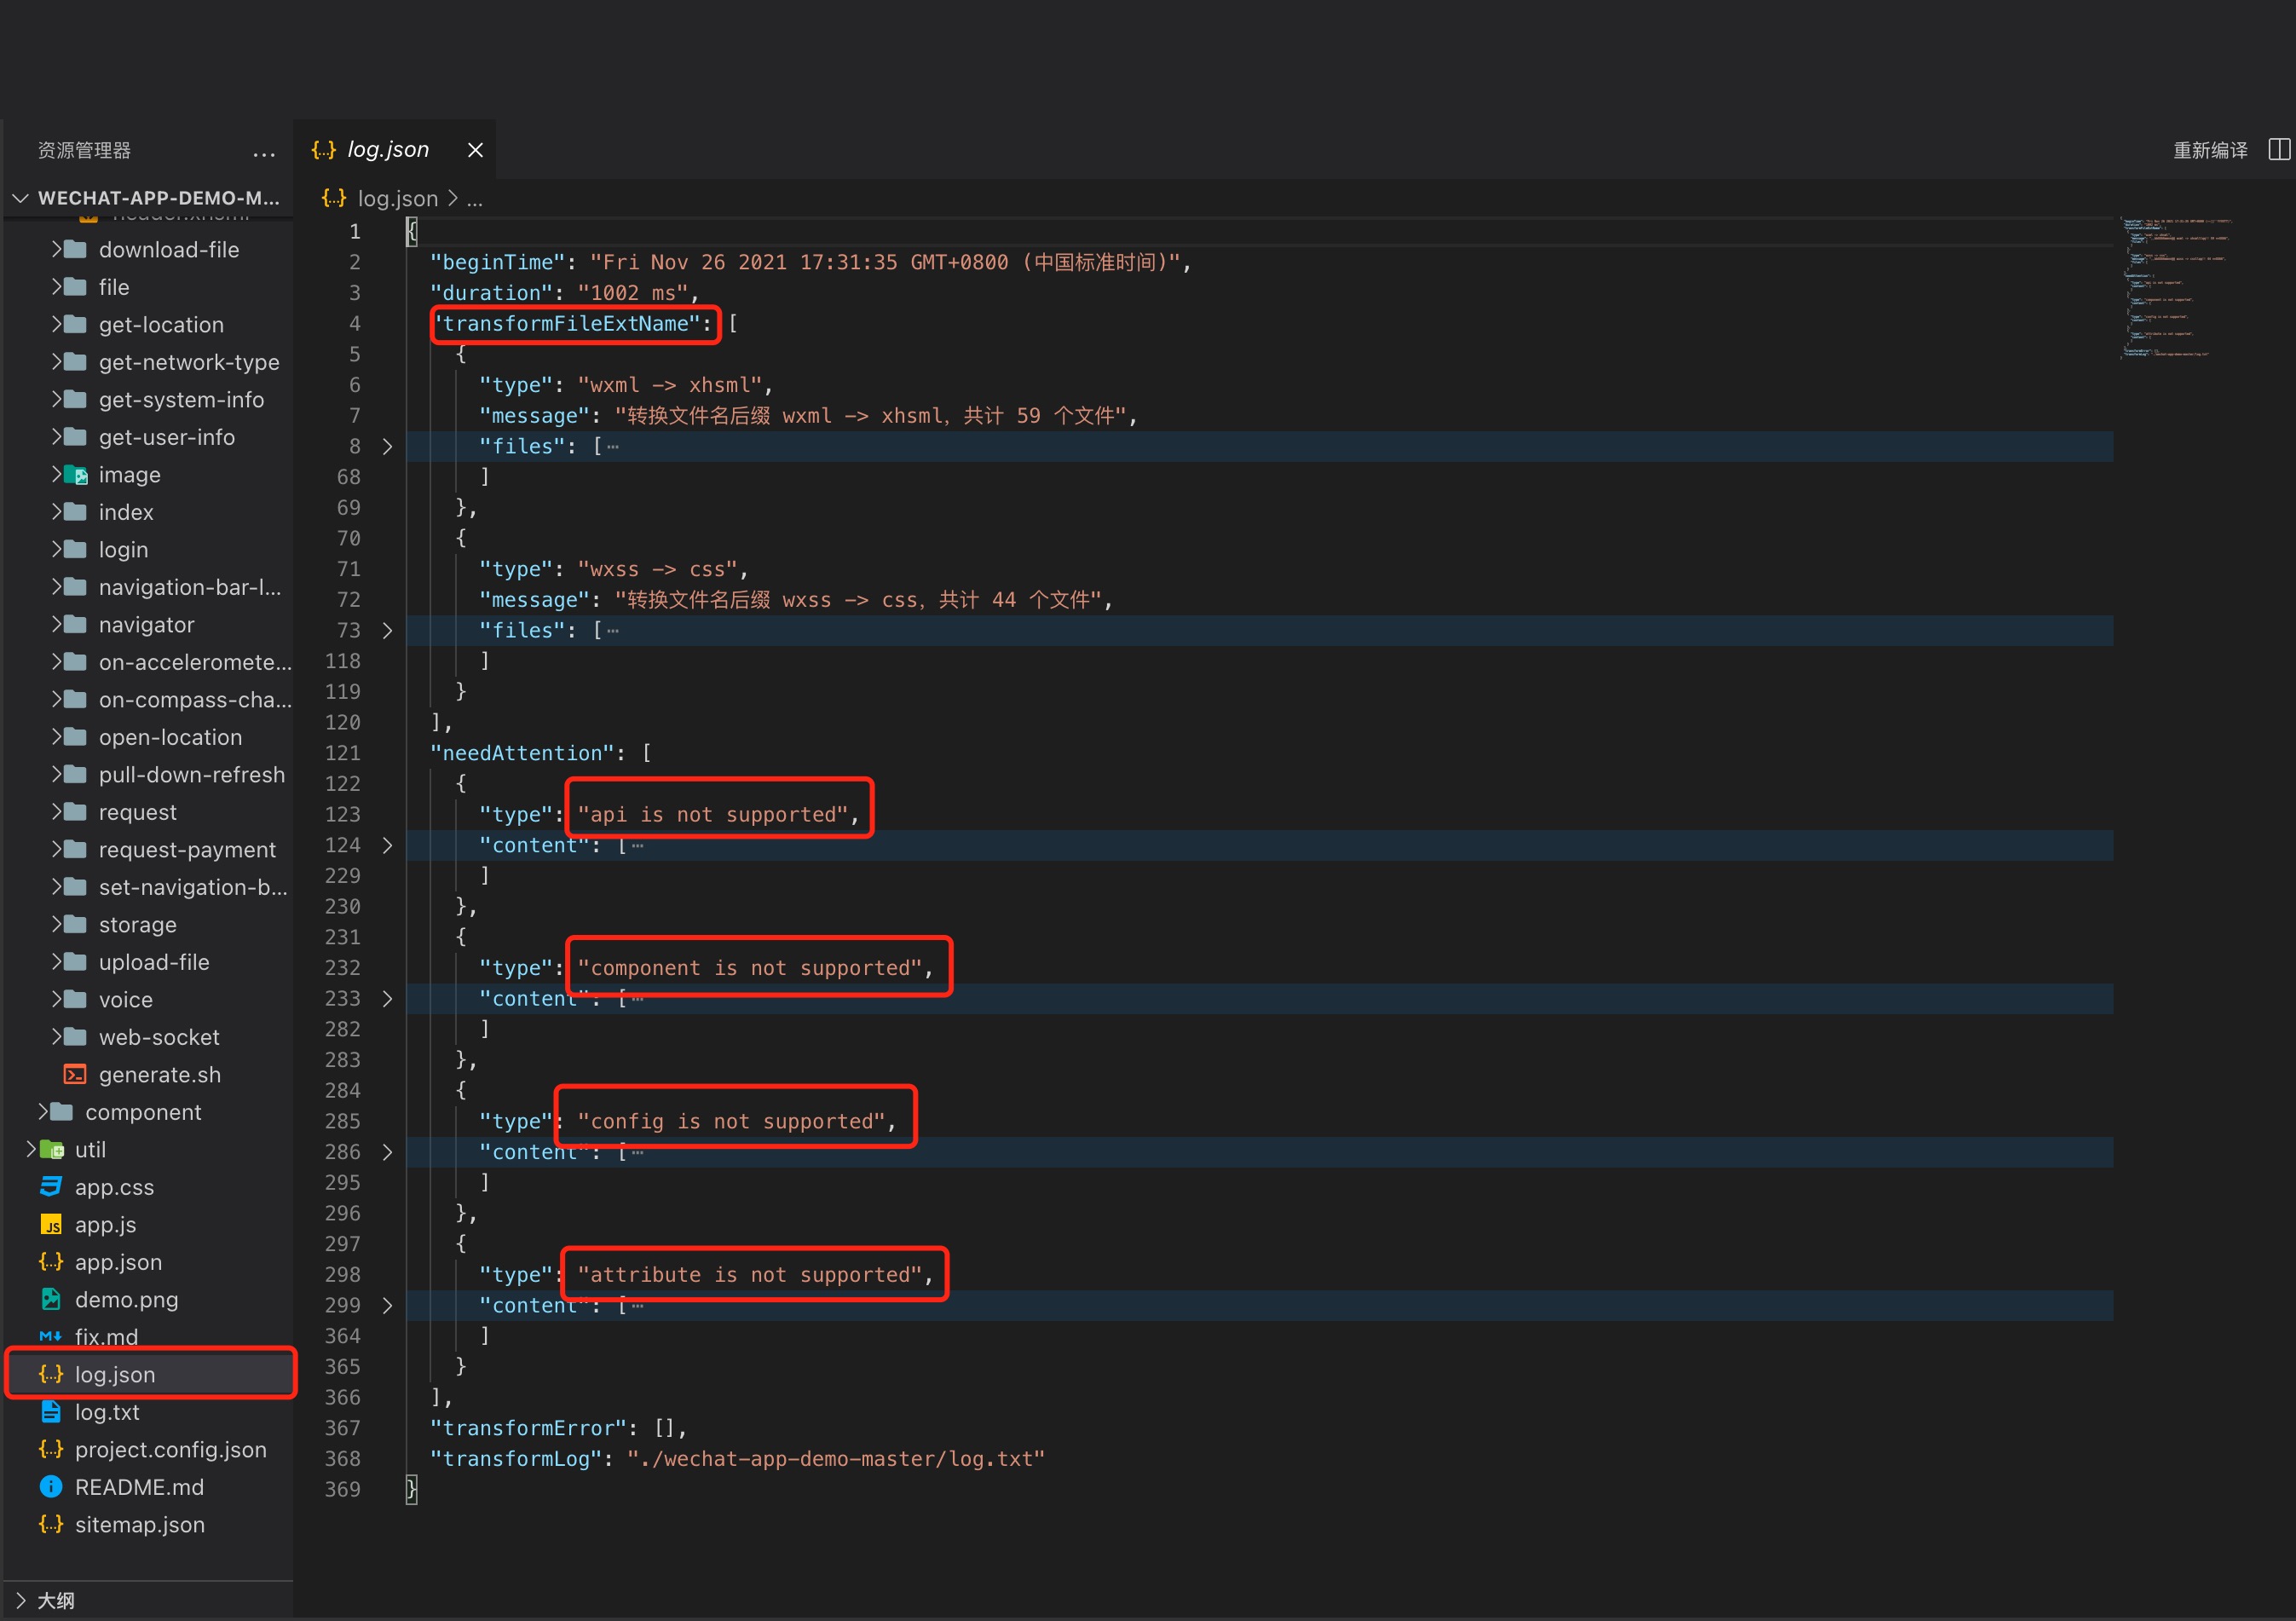This screenshot has width=2296, height=1621.
Task: Click the storage folder icon
Action: (76, 924)
